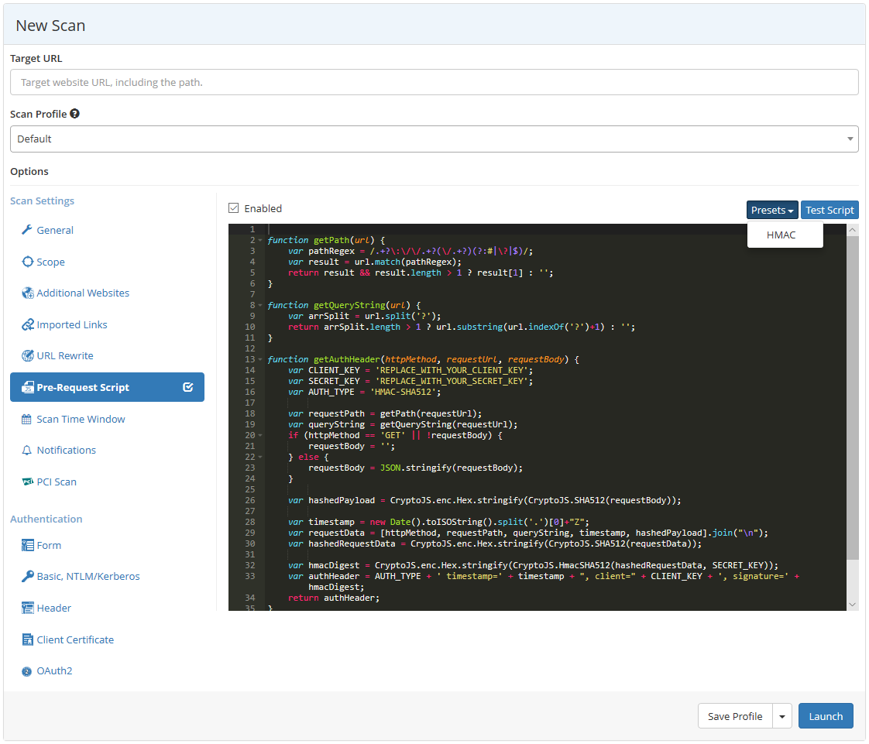Select the URL Rewrite globe icon
Image resolution: width=869 pixels, height=744 pixels.
point(28,355)
